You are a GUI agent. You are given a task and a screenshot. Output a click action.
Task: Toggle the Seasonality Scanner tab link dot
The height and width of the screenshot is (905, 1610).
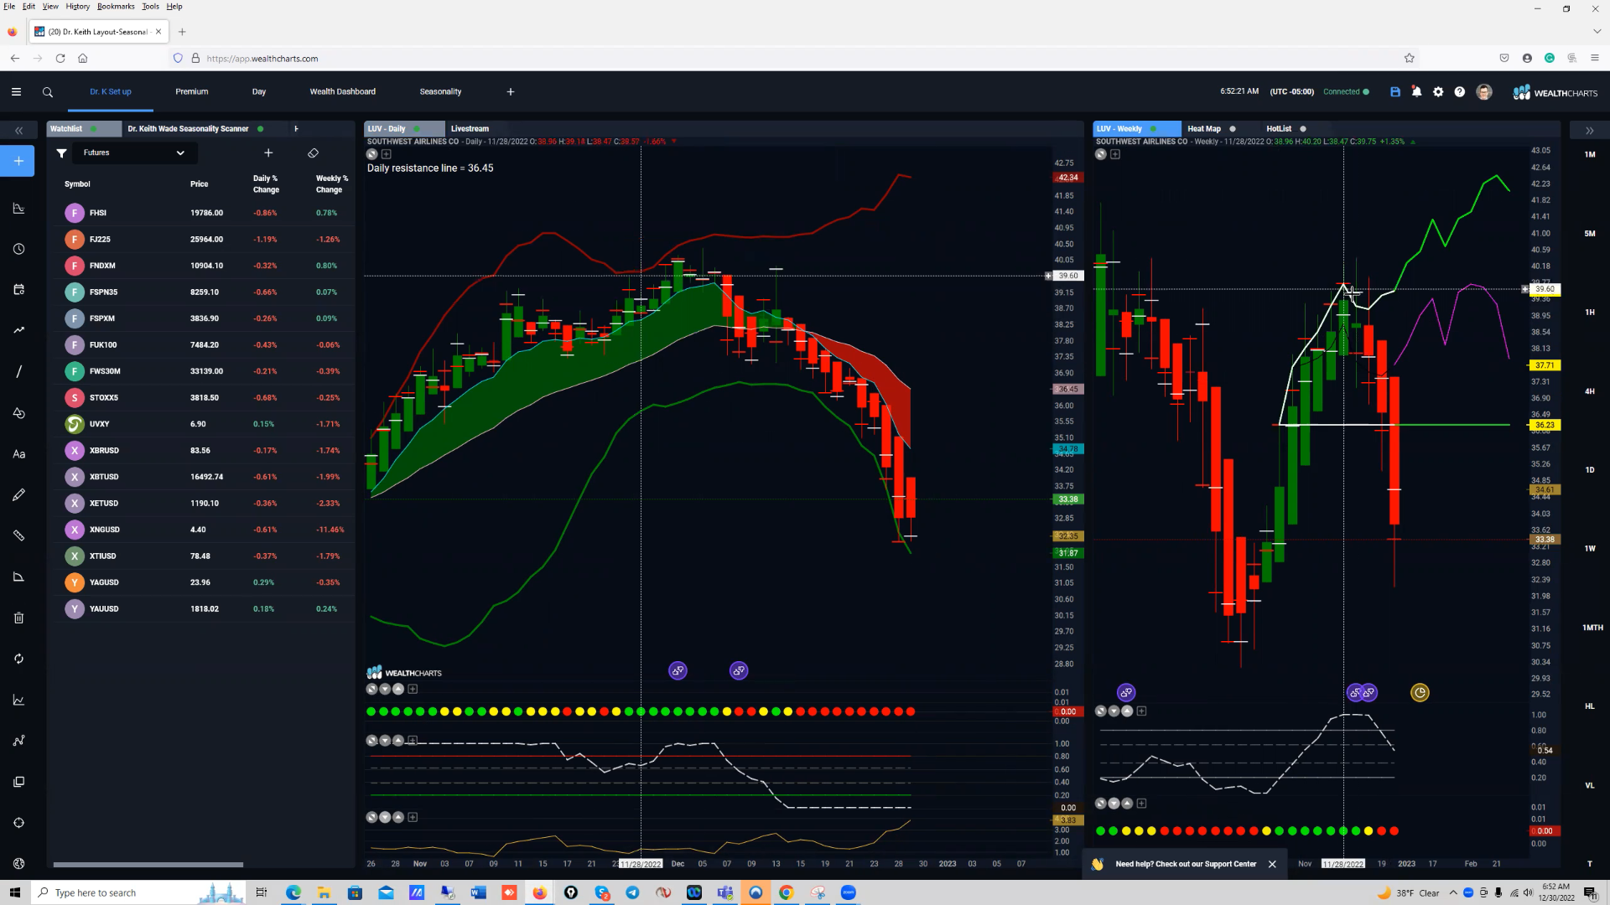click(261, 129)
